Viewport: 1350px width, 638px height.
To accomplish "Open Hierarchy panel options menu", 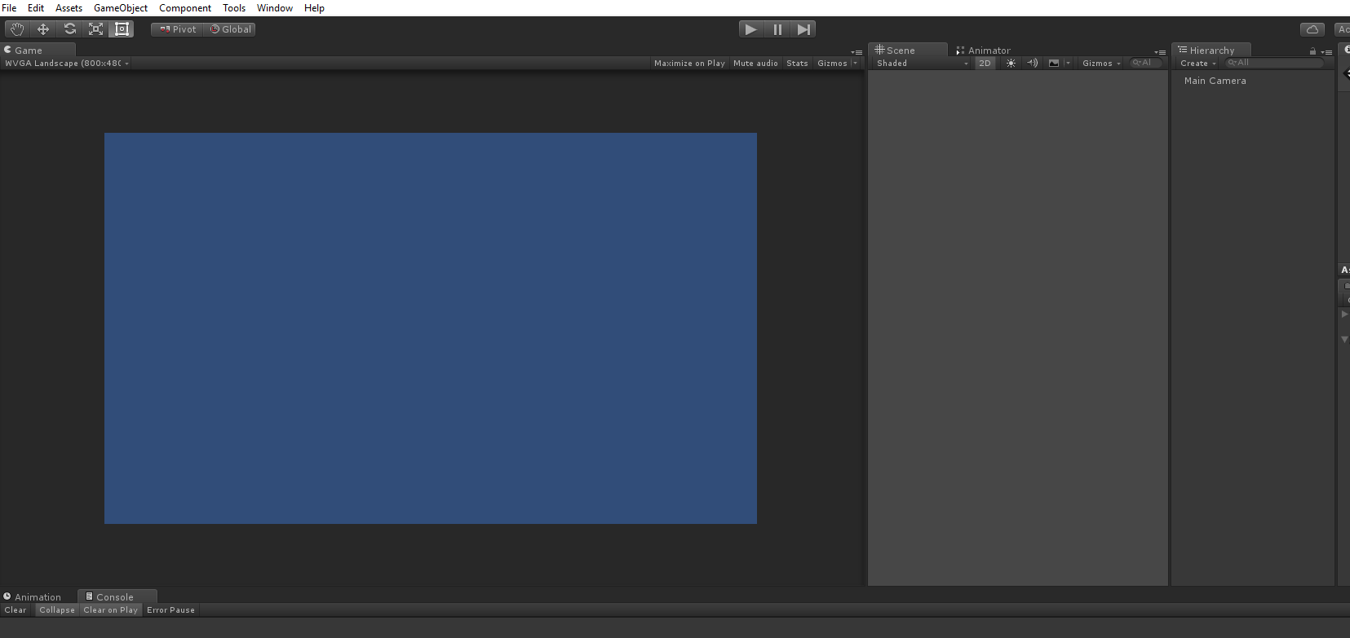I will pos(1326,52).
